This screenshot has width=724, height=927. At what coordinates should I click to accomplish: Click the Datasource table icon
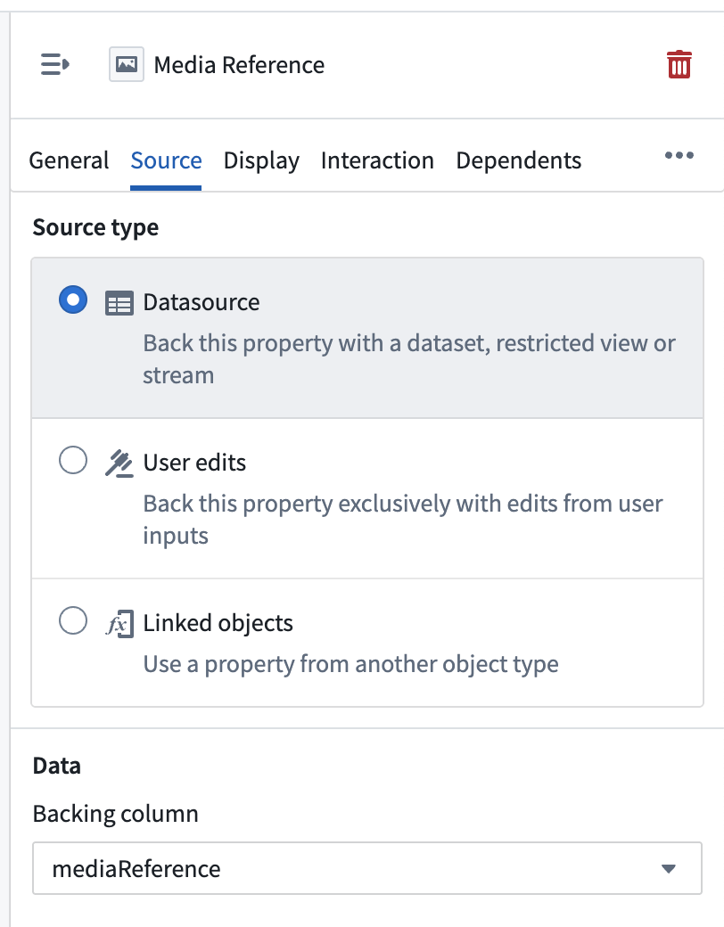119,303
